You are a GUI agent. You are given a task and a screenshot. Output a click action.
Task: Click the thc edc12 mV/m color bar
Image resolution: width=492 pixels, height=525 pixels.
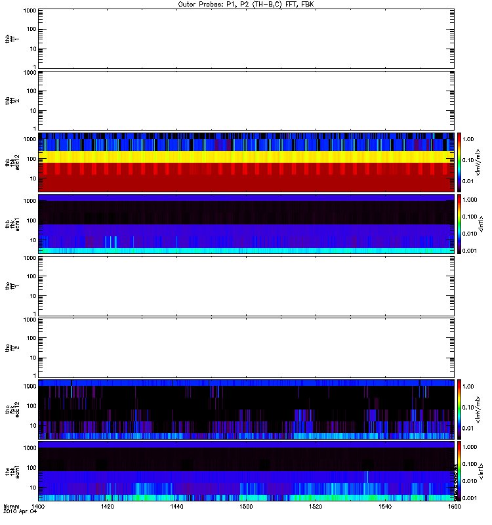pos(459,409)
